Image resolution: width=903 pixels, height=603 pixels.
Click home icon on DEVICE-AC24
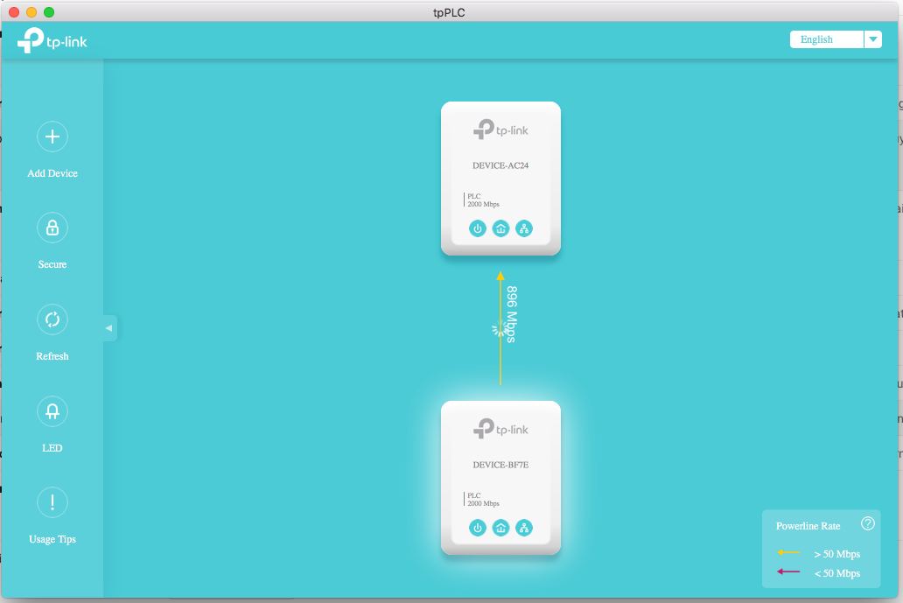[500, 229]
